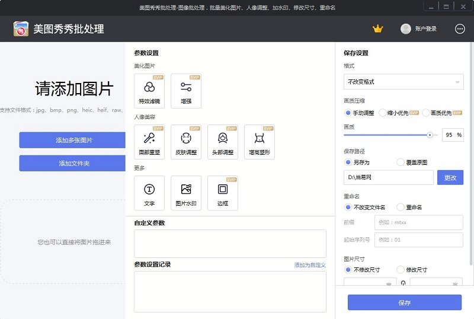
Task: Select 修改尺寸 change size option
Action: (401, 269)
